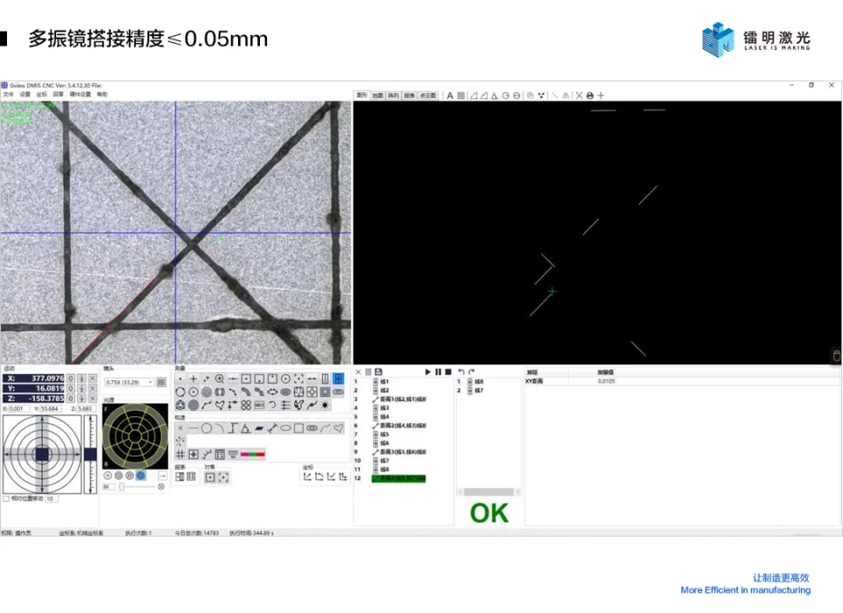Click the 0.0105 measured value cell

[x=606, y=380]
